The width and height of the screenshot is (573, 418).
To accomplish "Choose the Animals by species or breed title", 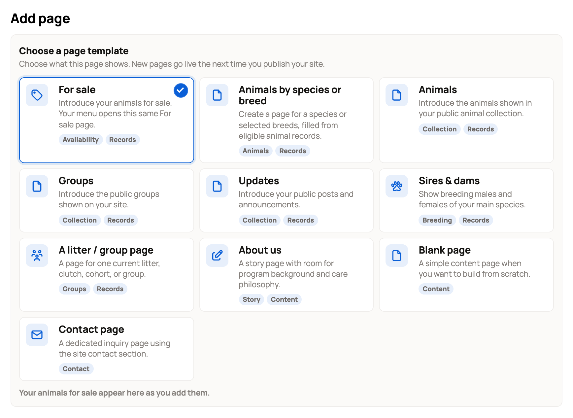I will (x=290, y=95).
